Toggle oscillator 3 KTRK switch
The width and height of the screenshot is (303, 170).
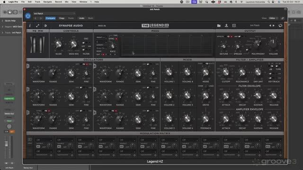[46, 111]
